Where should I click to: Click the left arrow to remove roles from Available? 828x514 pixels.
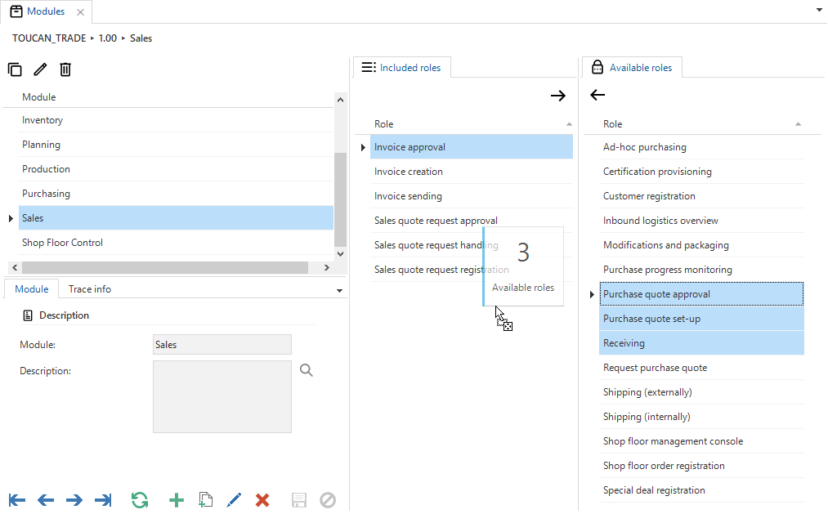coord(598,95)
